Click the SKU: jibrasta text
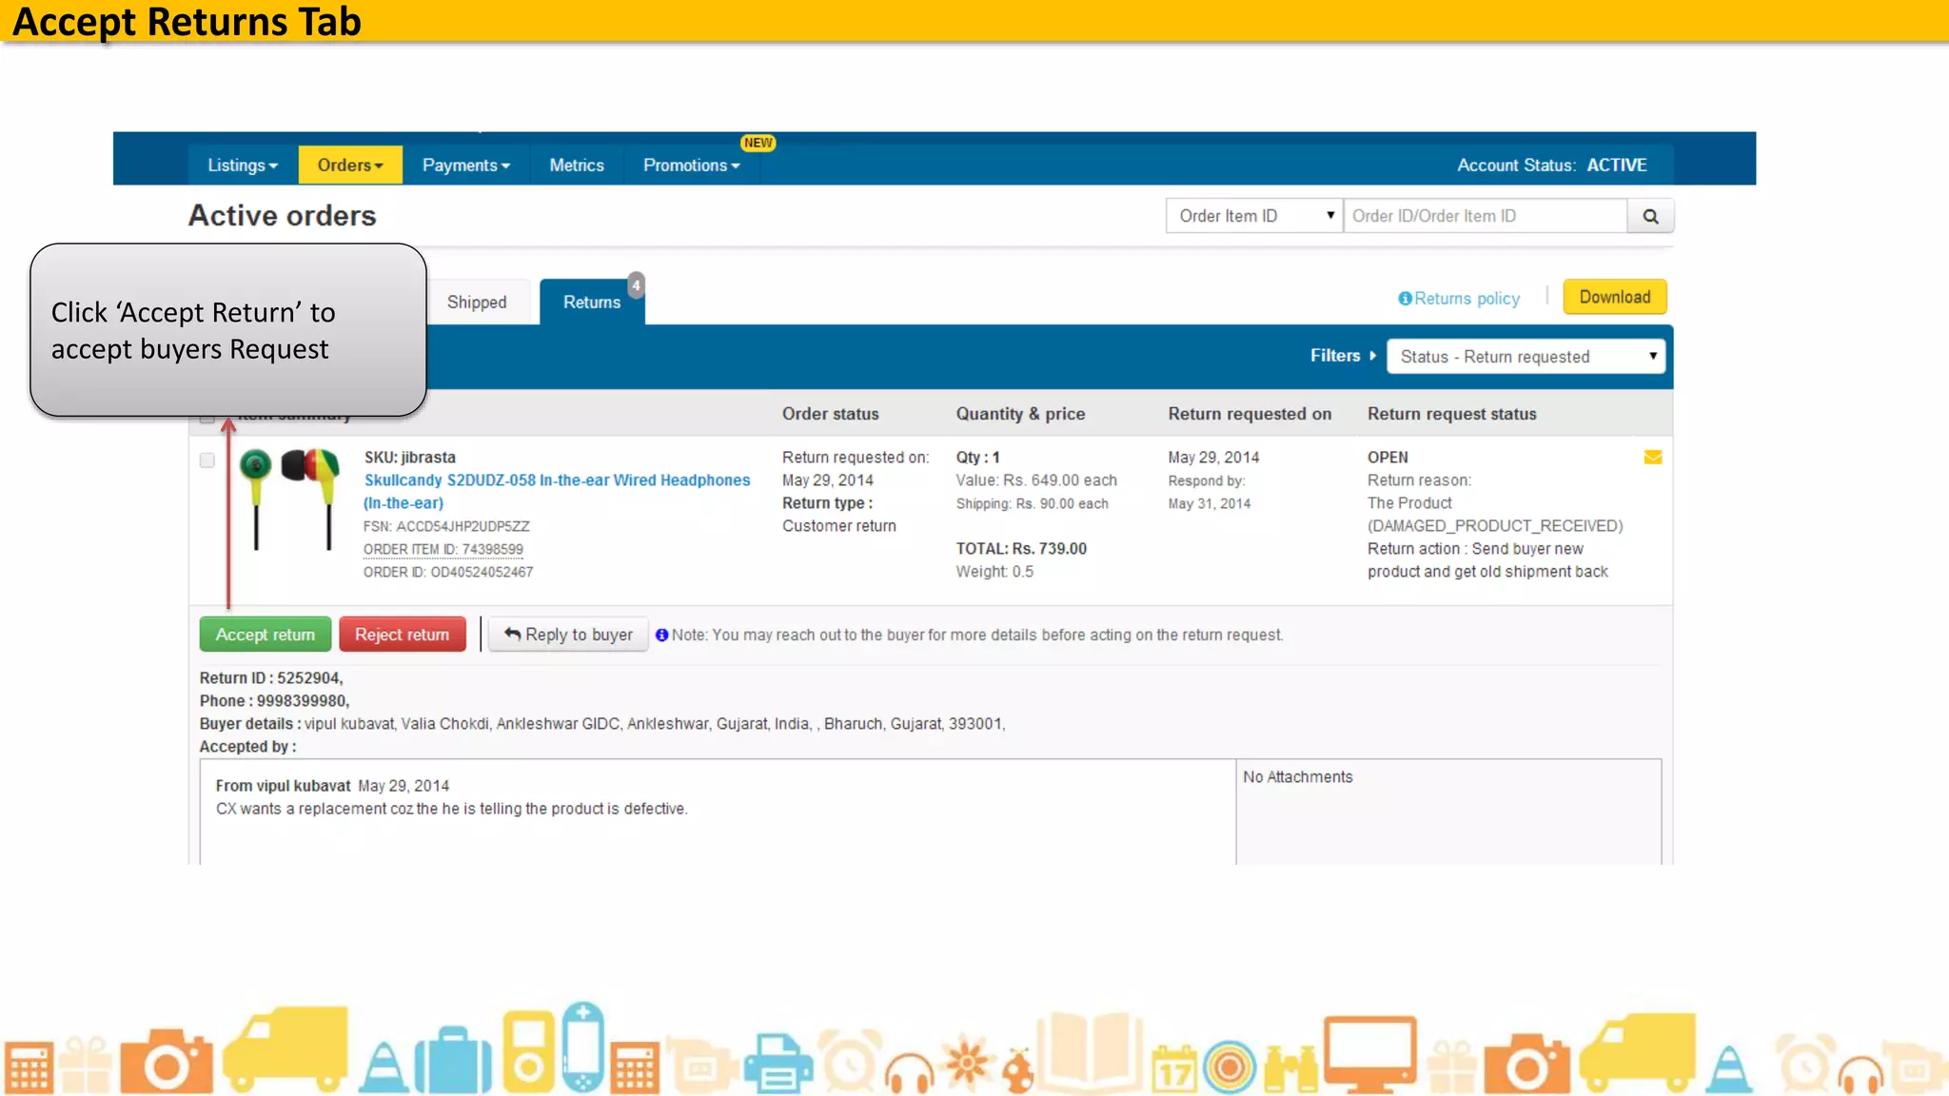1949x1096 pixels. pos(409,458)
